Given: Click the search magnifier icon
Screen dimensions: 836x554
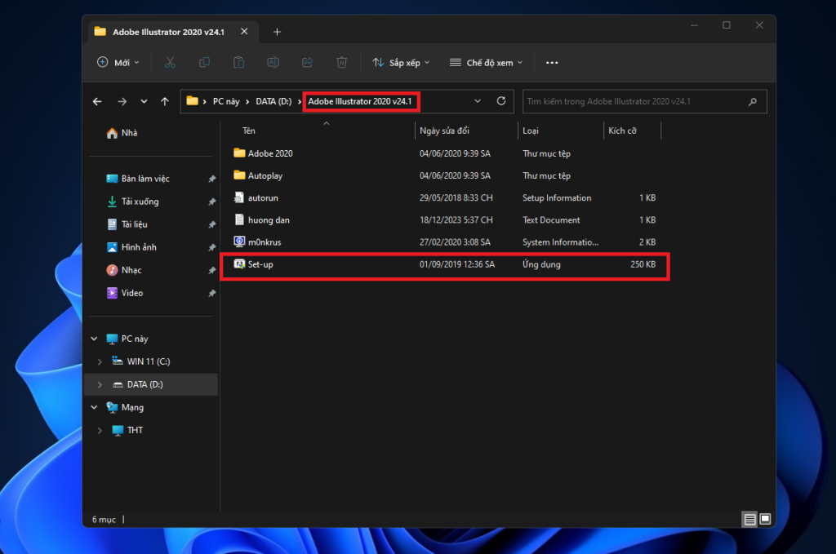Looking at the screenshot, I should coord(753,101).
